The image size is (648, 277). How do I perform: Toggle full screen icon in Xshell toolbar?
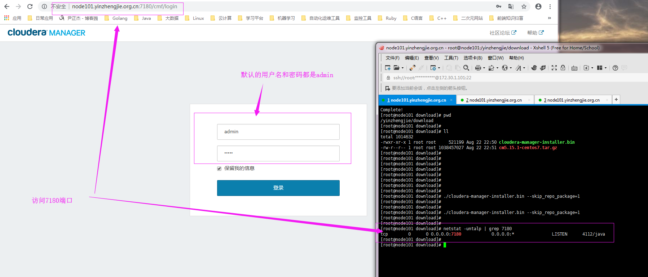tap(554, 68)
